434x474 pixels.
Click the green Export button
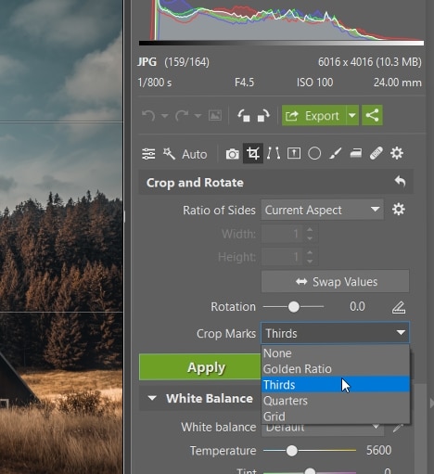[313, 116]
